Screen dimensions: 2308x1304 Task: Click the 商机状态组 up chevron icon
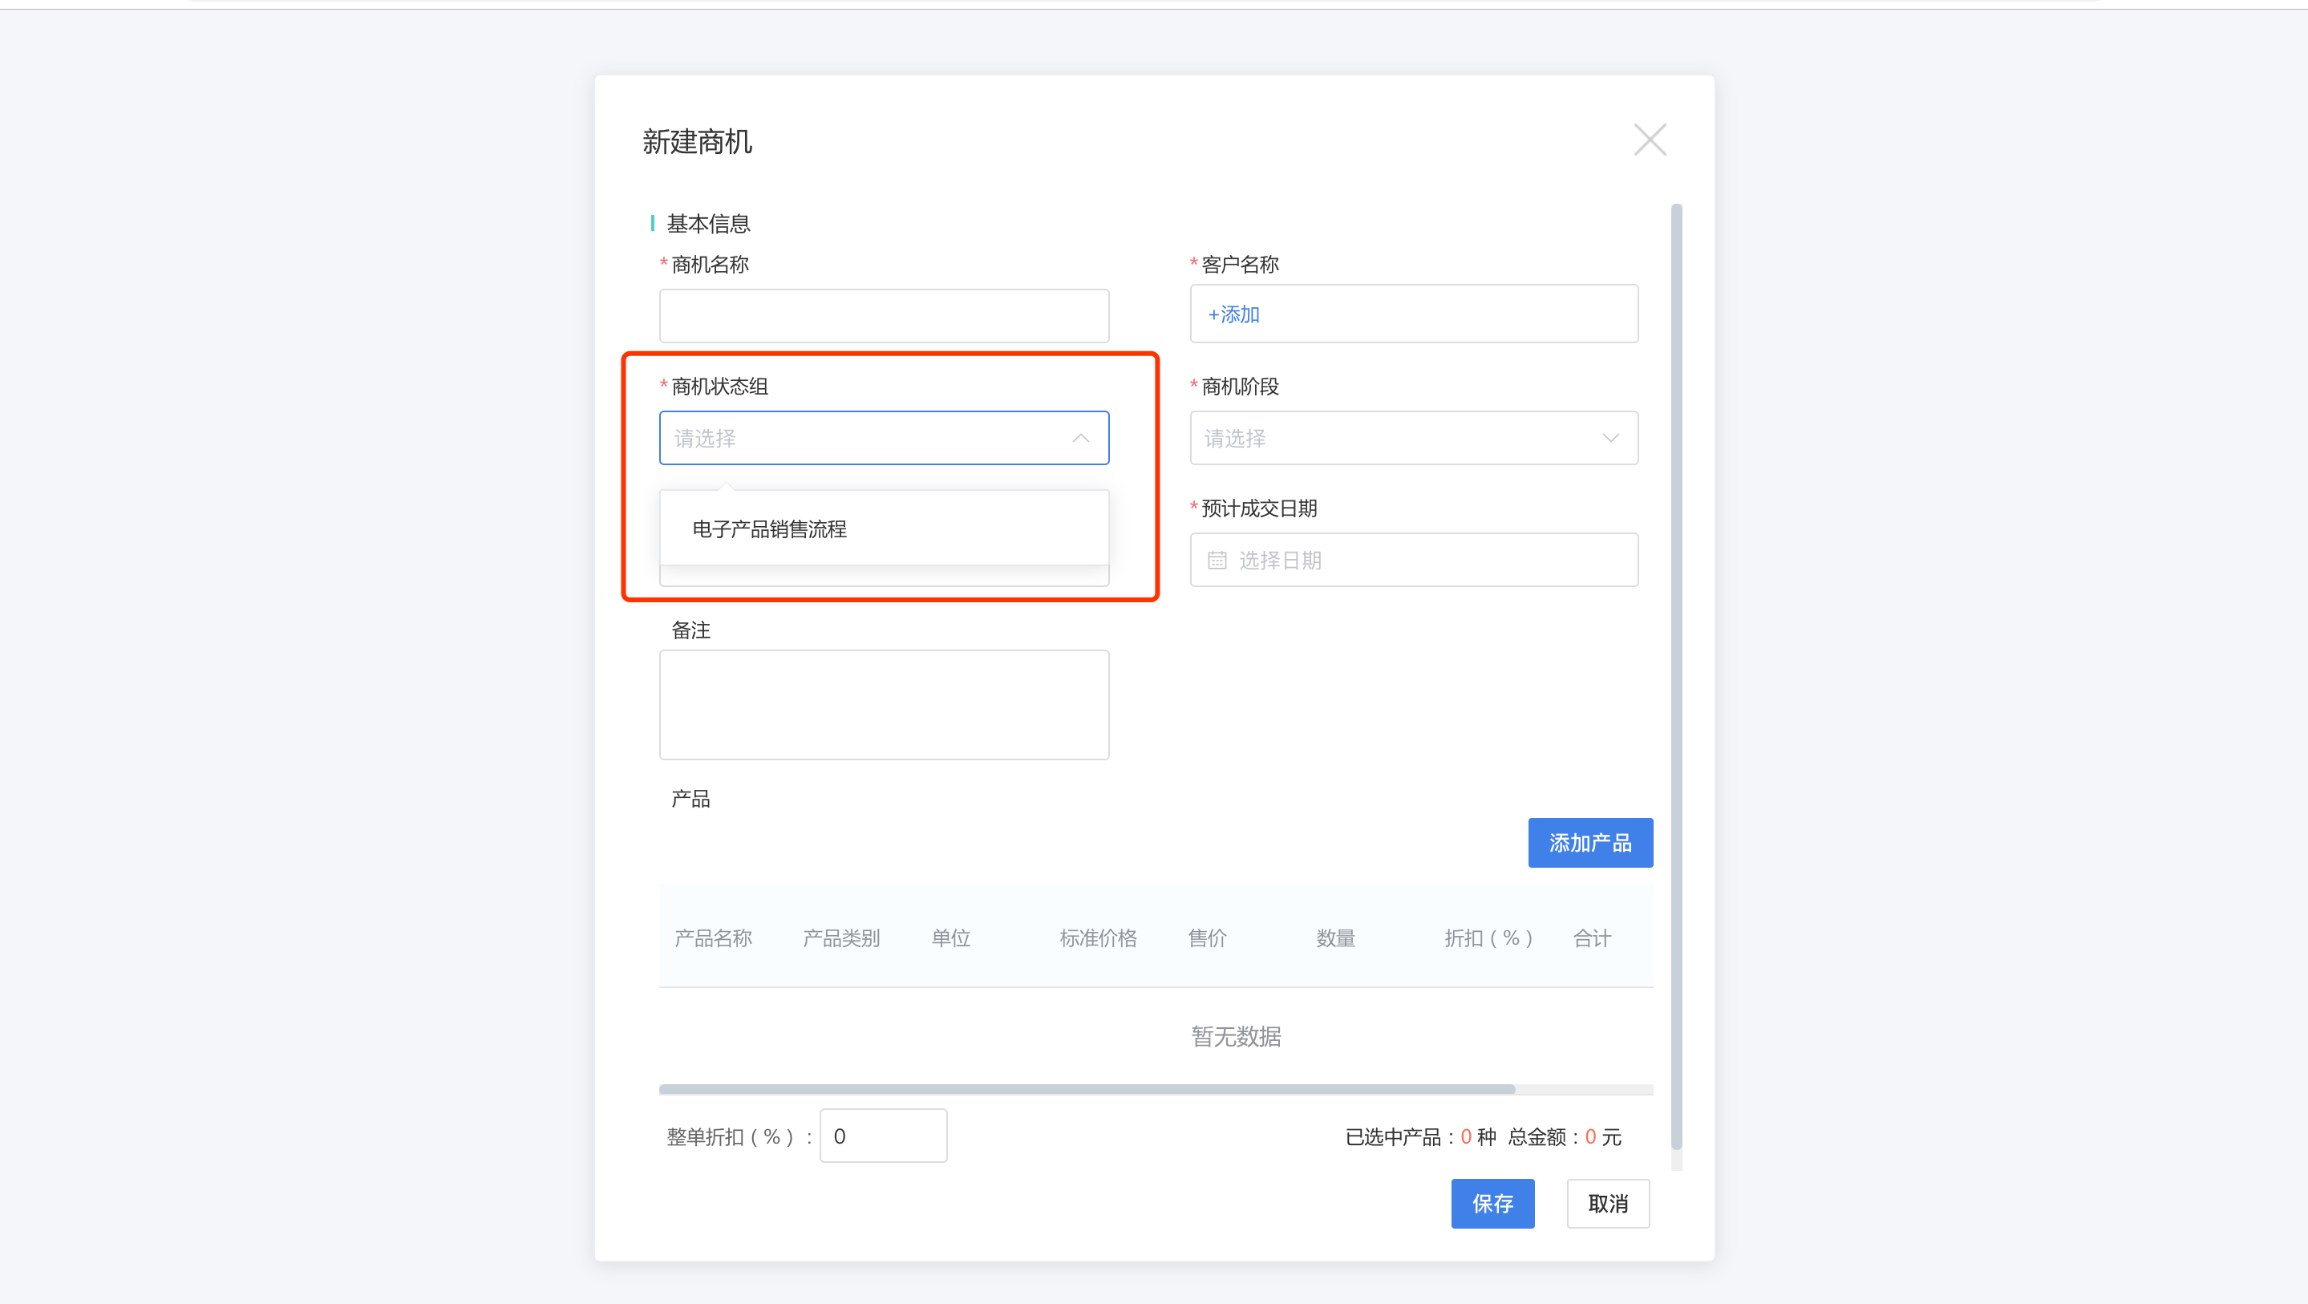click(x=1080, y=438)
